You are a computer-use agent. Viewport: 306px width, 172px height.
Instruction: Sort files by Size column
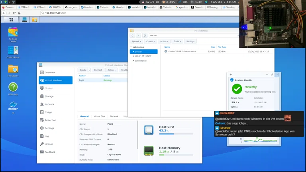tap(213, 47)
